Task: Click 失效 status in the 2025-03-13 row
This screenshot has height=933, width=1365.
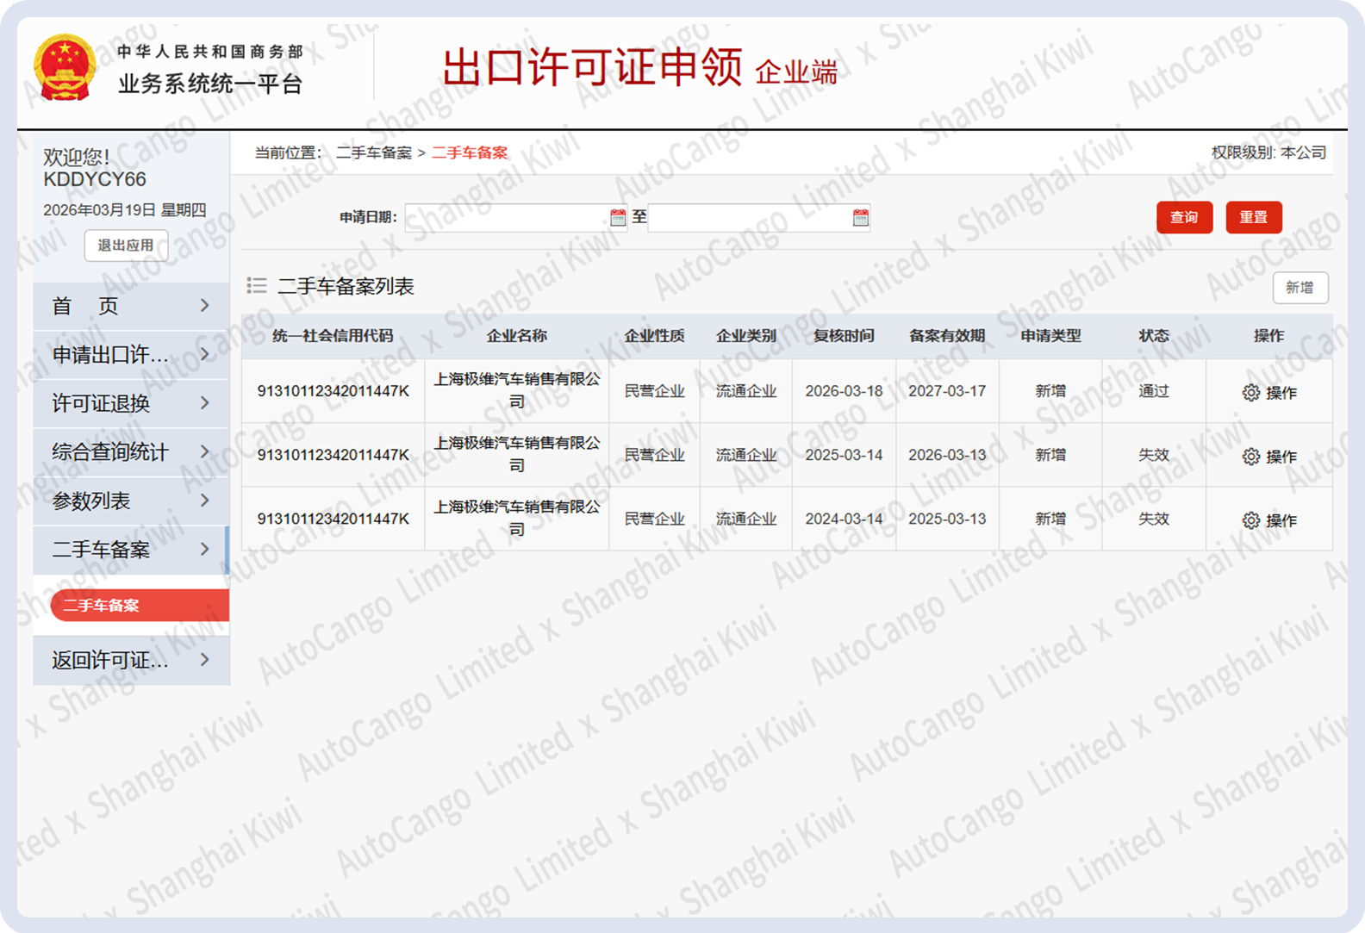Action: pyautogui.click(x=1154, y=519)
